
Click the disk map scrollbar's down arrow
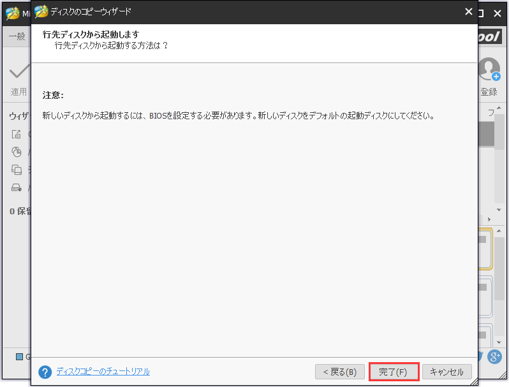[x=499, y=342]
